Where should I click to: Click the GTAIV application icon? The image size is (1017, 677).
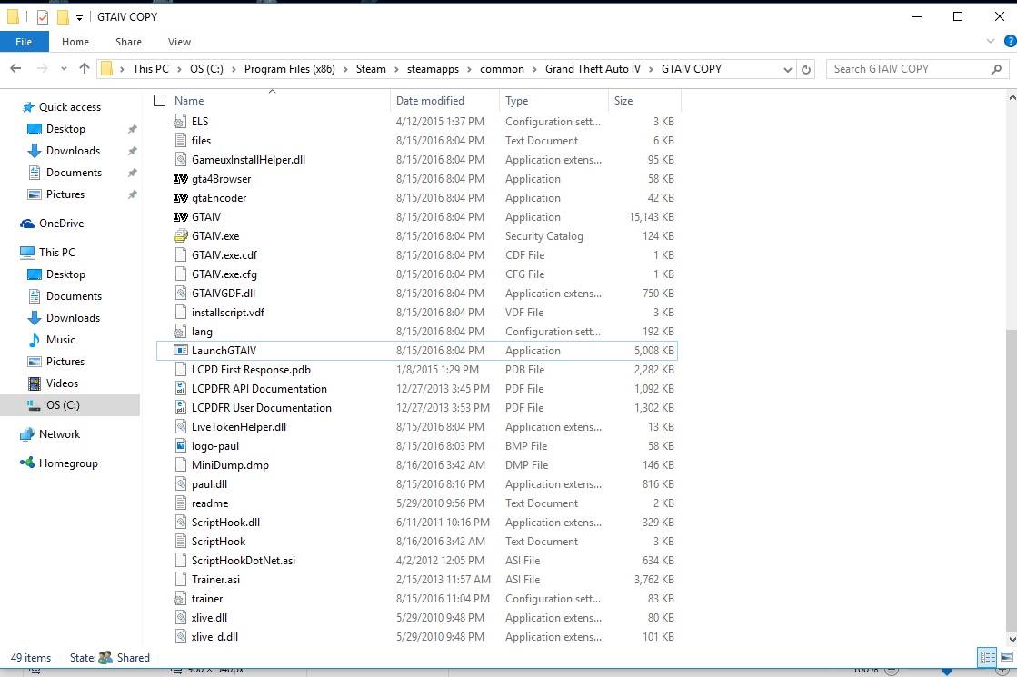(180, 217)
